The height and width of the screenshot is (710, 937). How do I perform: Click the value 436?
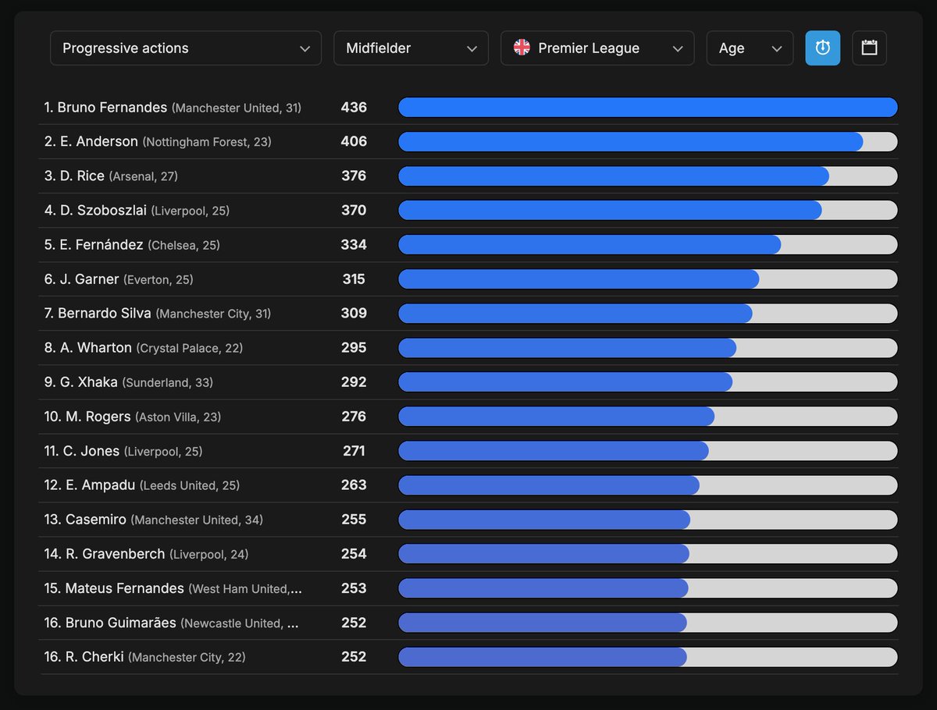[354, 108]
